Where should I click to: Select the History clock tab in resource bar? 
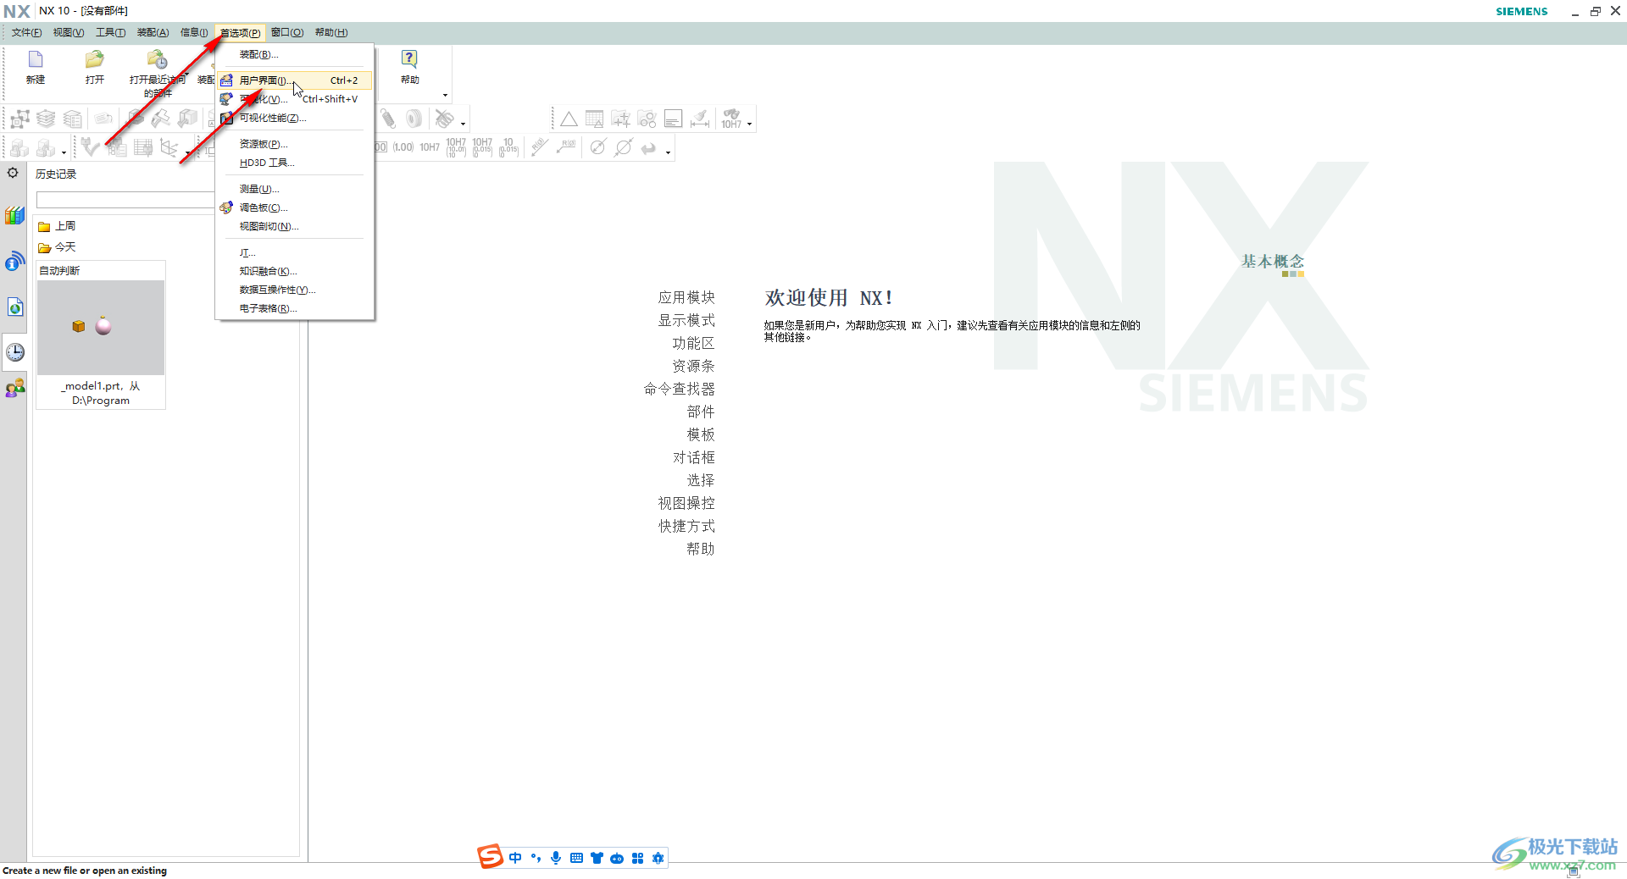15,351
